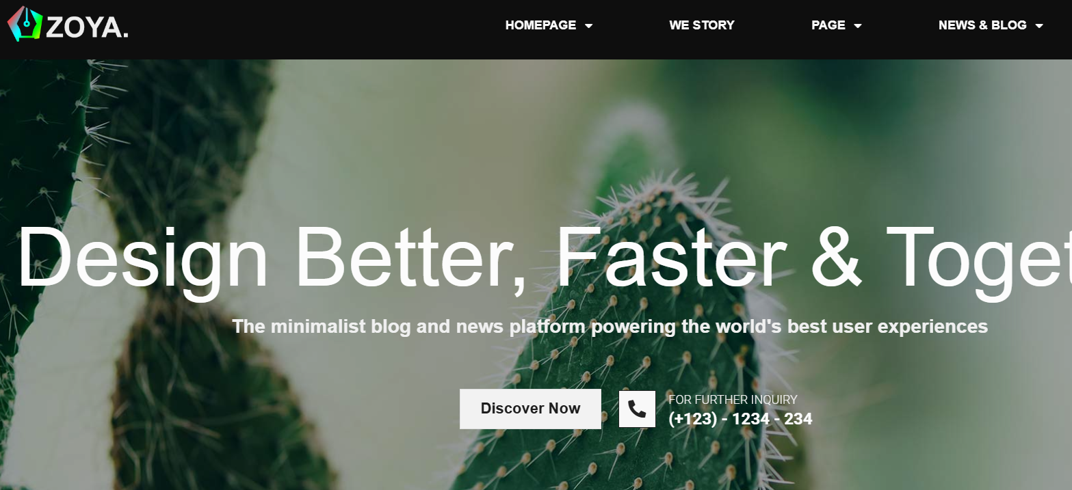
Task: Click the ampersand in the hero headline
Action: [837, 258]
